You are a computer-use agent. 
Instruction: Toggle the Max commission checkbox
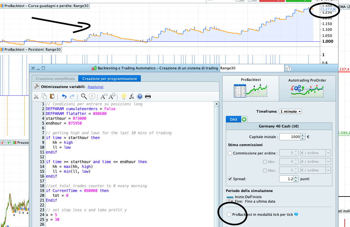tap(265, 170)
